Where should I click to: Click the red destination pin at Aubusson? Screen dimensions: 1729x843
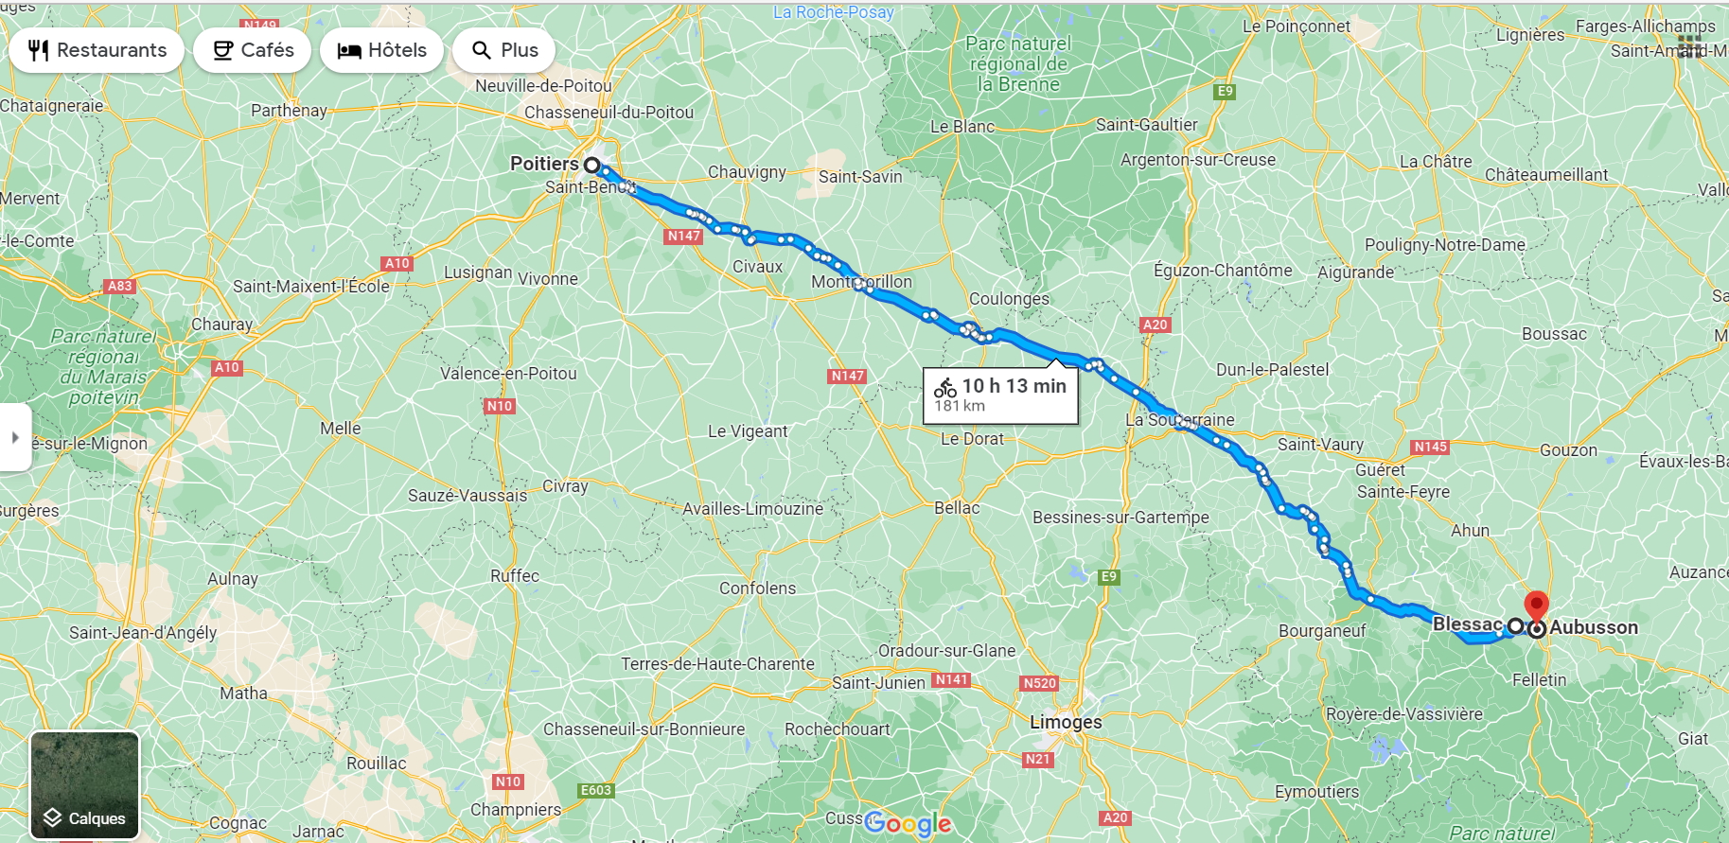tap(1537, 606)
